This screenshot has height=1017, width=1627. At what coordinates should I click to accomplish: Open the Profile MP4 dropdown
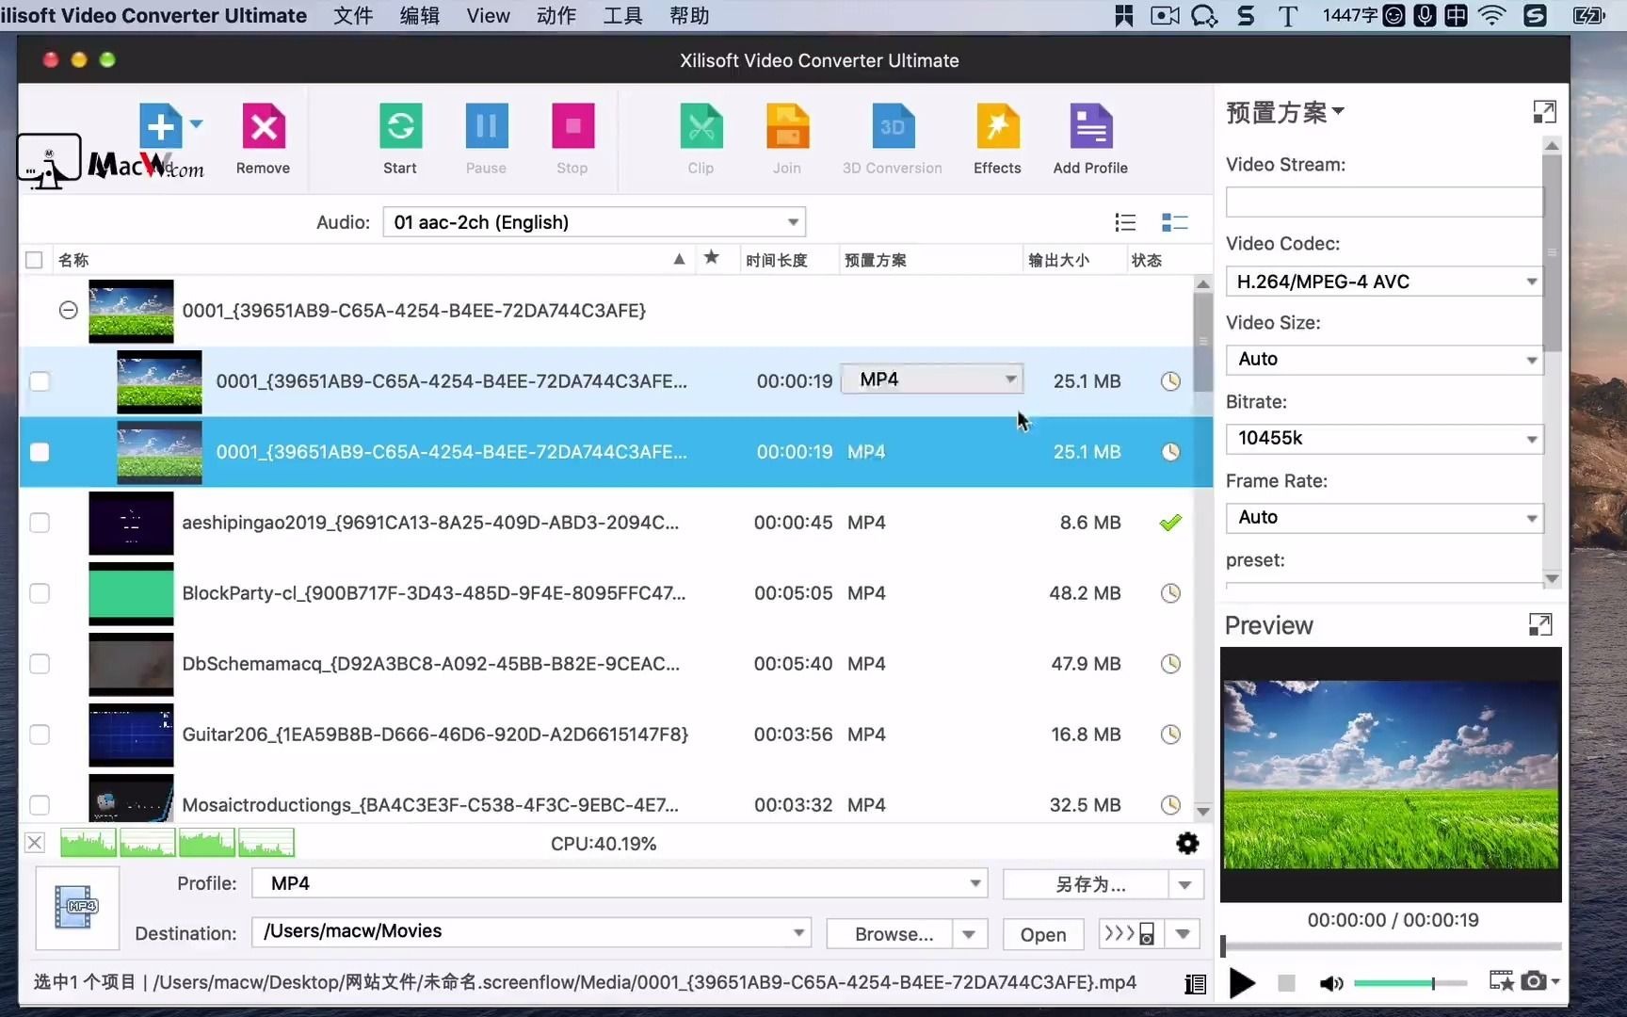coord(620,883)
